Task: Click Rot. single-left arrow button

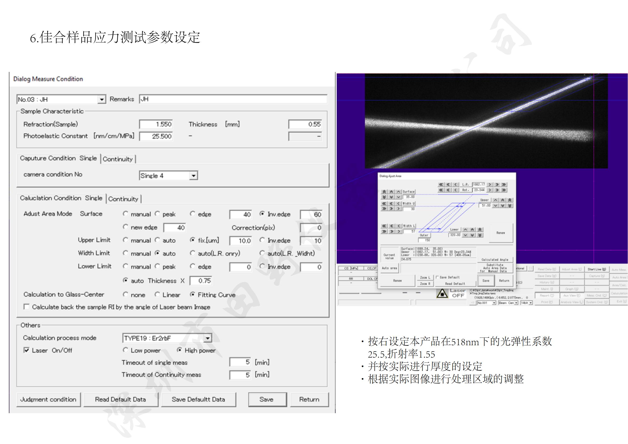Action: coord(456,190)
